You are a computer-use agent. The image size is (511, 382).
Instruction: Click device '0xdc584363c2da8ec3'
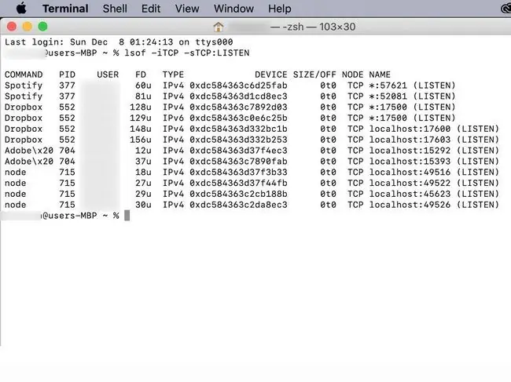(238, 205)
